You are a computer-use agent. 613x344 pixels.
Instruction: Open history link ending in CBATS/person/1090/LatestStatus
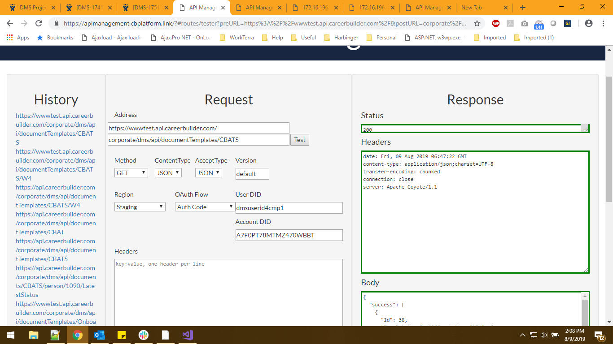coord(55,281)
